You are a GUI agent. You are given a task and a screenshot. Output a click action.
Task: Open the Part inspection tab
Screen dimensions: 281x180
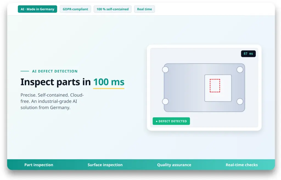[39, 165]
